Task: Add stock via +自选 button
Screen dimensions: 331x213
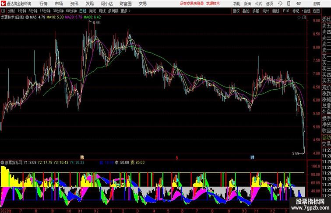Action: [306, 11]
